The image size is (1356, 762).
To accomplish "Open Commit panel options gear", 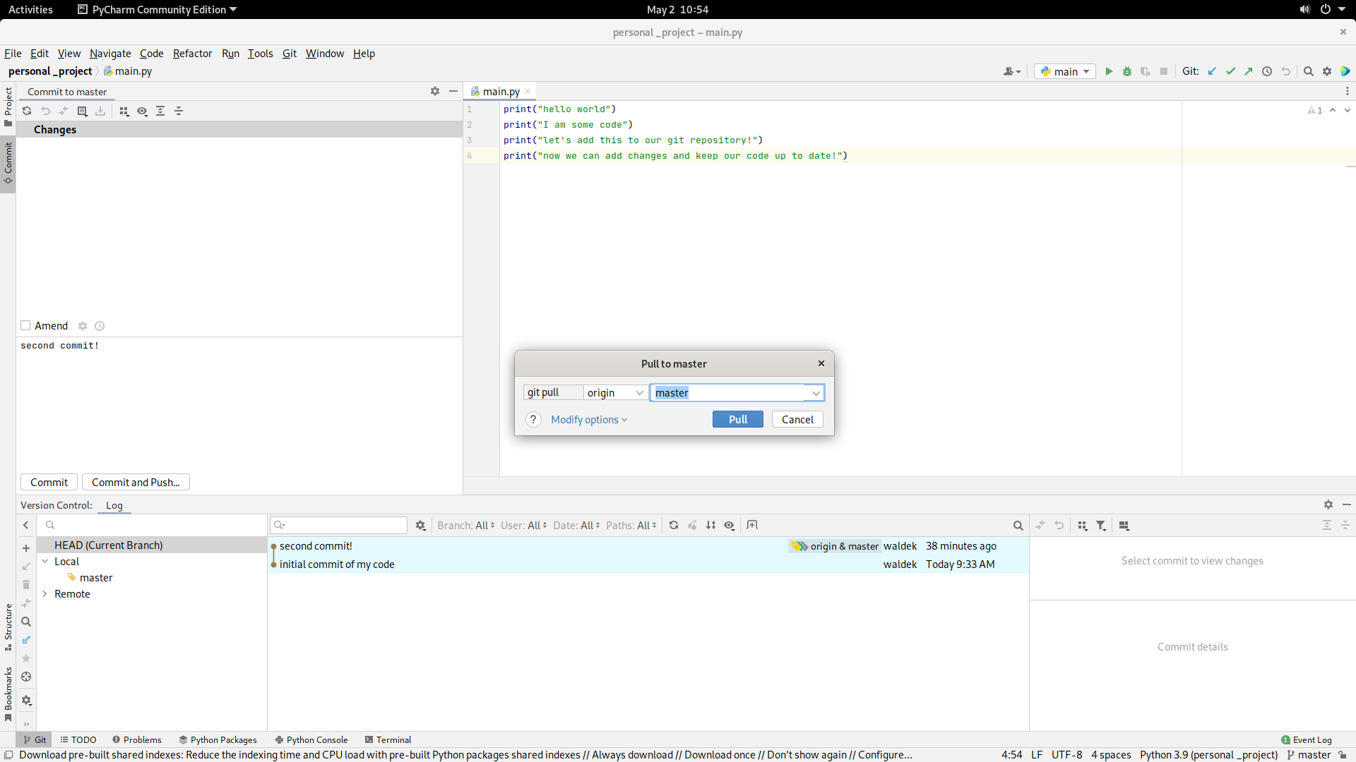I will coord(435,91).
